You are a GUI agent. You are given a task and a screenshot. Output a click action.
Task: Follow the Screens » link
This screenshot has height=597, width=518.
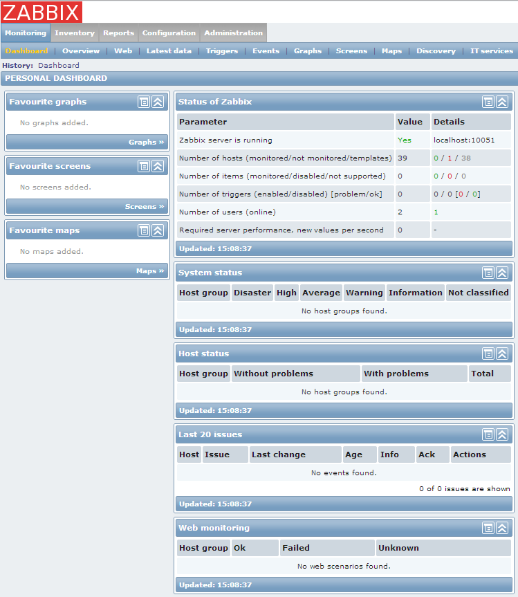click(x=145, y=206)
